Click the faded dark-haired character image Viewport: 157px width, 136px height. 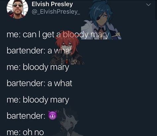point(69,121)
